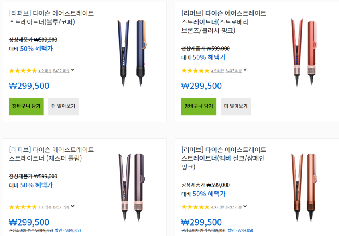
Task: Learn more about Strawberry Bronze straightener
Action: [x=236, y=106]
